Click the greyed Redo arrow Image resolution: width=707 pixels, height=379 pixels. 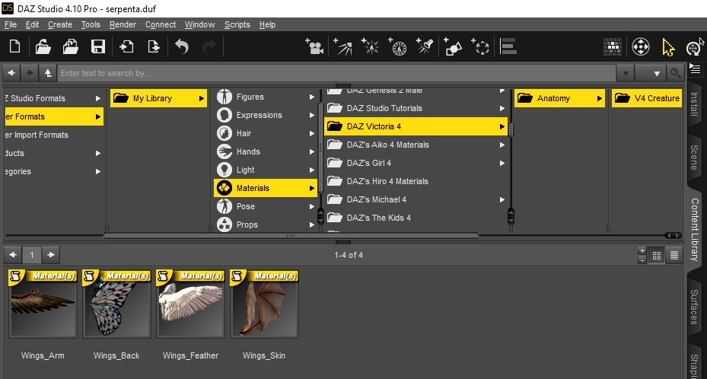(x=209, y=46)
